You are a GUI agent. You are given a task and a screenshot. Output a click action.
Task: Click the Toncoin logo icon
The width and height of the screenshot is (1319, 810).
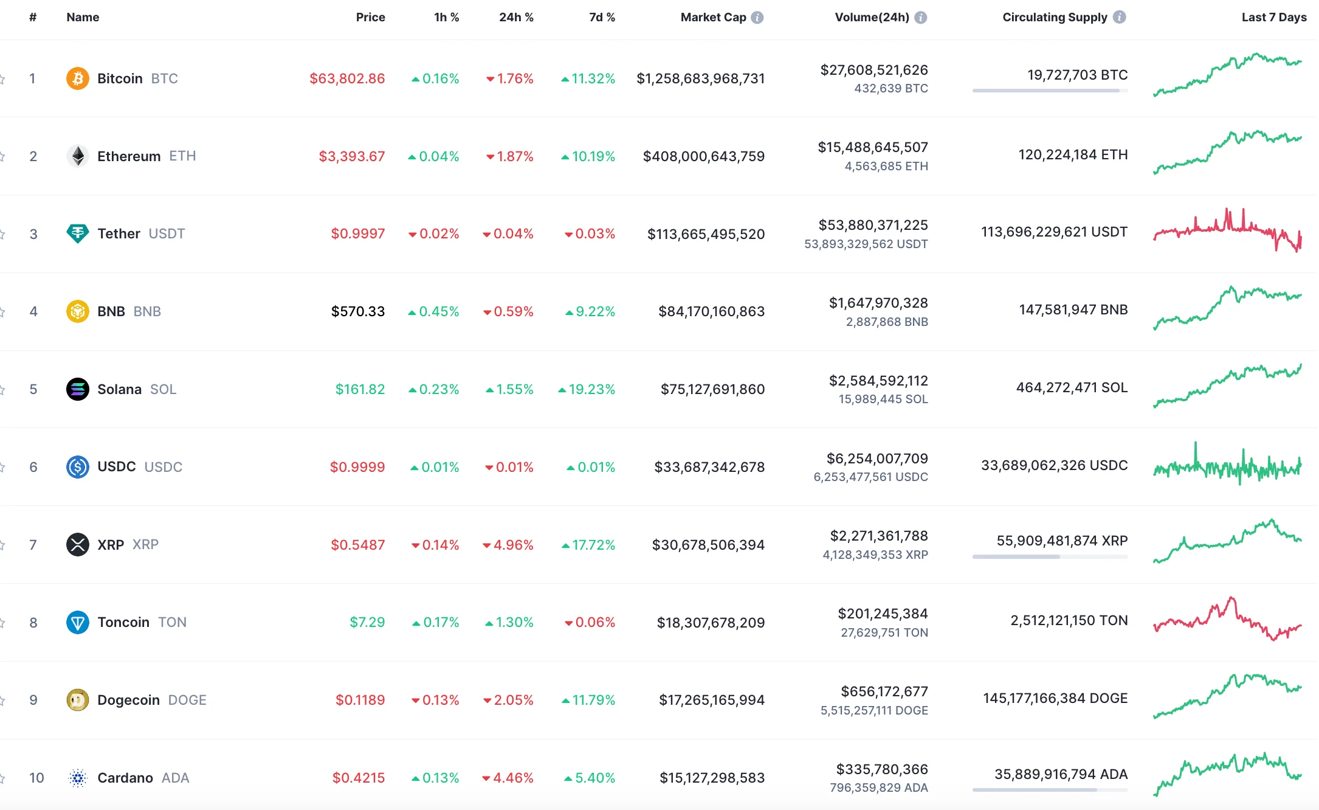pos(77,622)
